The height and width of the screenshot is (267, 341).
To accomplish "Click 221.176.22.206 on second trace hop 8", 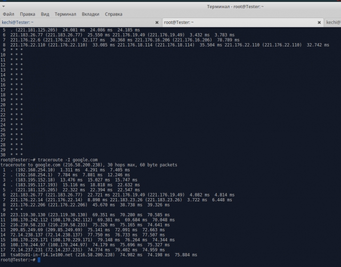I will [28, 205].
